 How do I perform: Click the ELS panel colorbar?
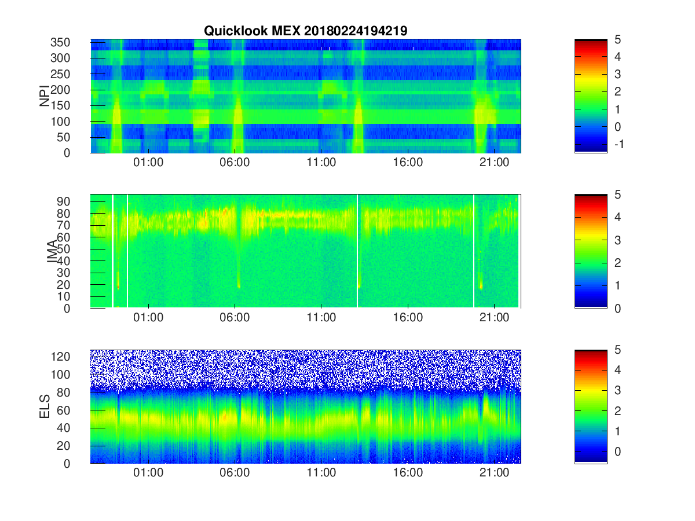pos(591,406)
